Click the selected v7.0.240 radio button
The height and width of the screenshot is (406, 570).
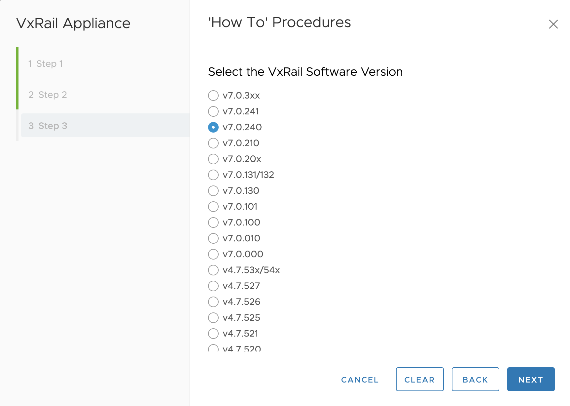pyautogui.click(x=213, y=127)
